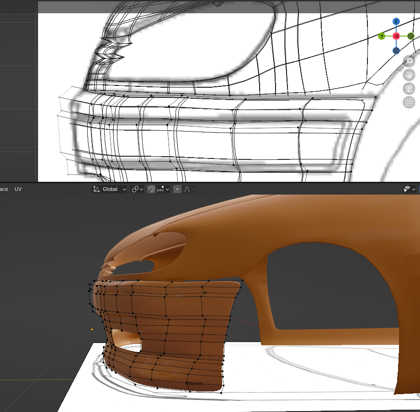The image size is (420, 412).
Task: Open the pivot point dropdown
Action: click(x=137, y=189)
